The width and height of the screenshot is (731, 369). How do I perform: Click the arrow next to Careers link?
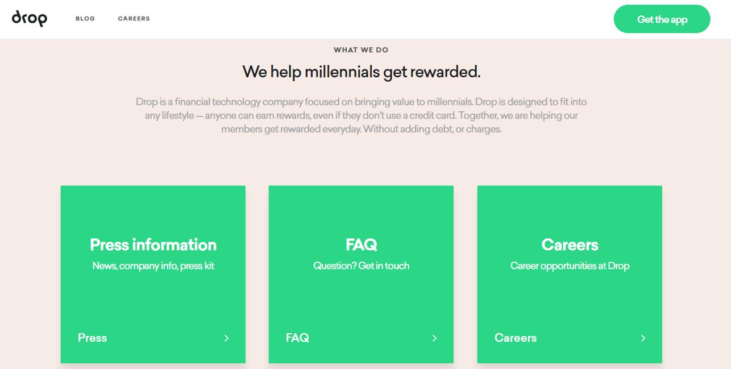[643, 338]
